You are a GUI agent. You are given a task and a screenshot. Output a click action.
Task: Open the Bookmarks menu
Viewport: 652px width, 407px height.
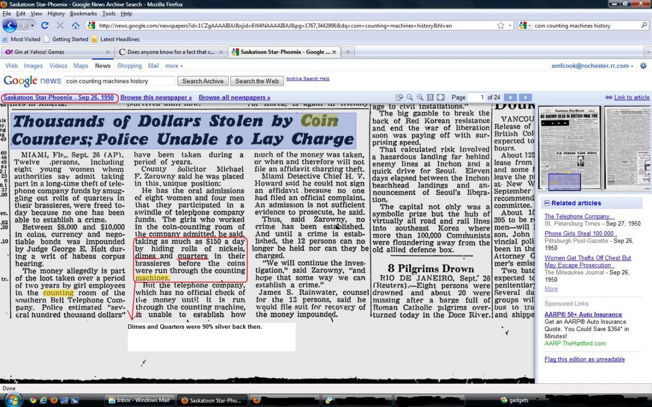(83, 14)
